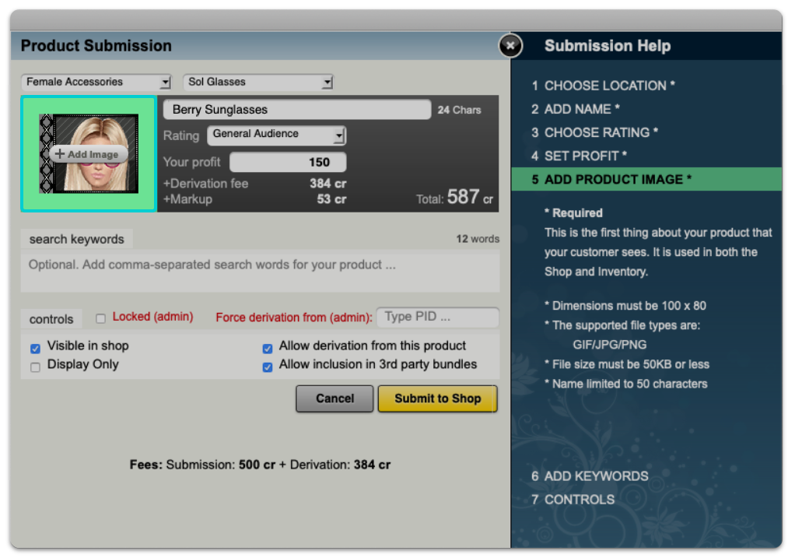This screenshot has height=558, width=795.
Task: Click the Add Image icon on the thumbnail
Action: pos(88,153)
